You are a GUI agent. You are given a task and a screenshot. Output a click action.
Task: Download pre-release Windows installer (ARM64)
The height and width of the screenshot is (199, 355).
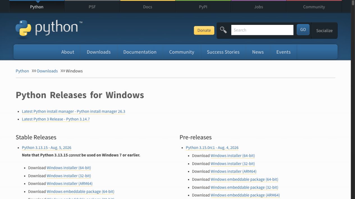(233, 171)
